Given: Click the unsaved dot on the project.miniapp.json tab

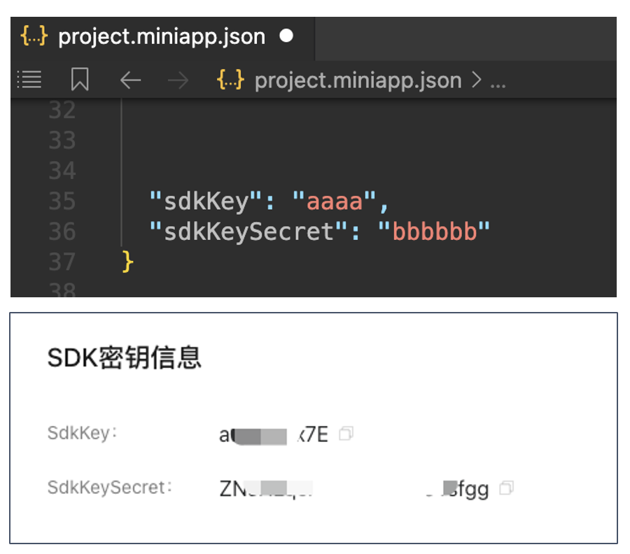Looking at the screenshot, I should click(286, 36).
